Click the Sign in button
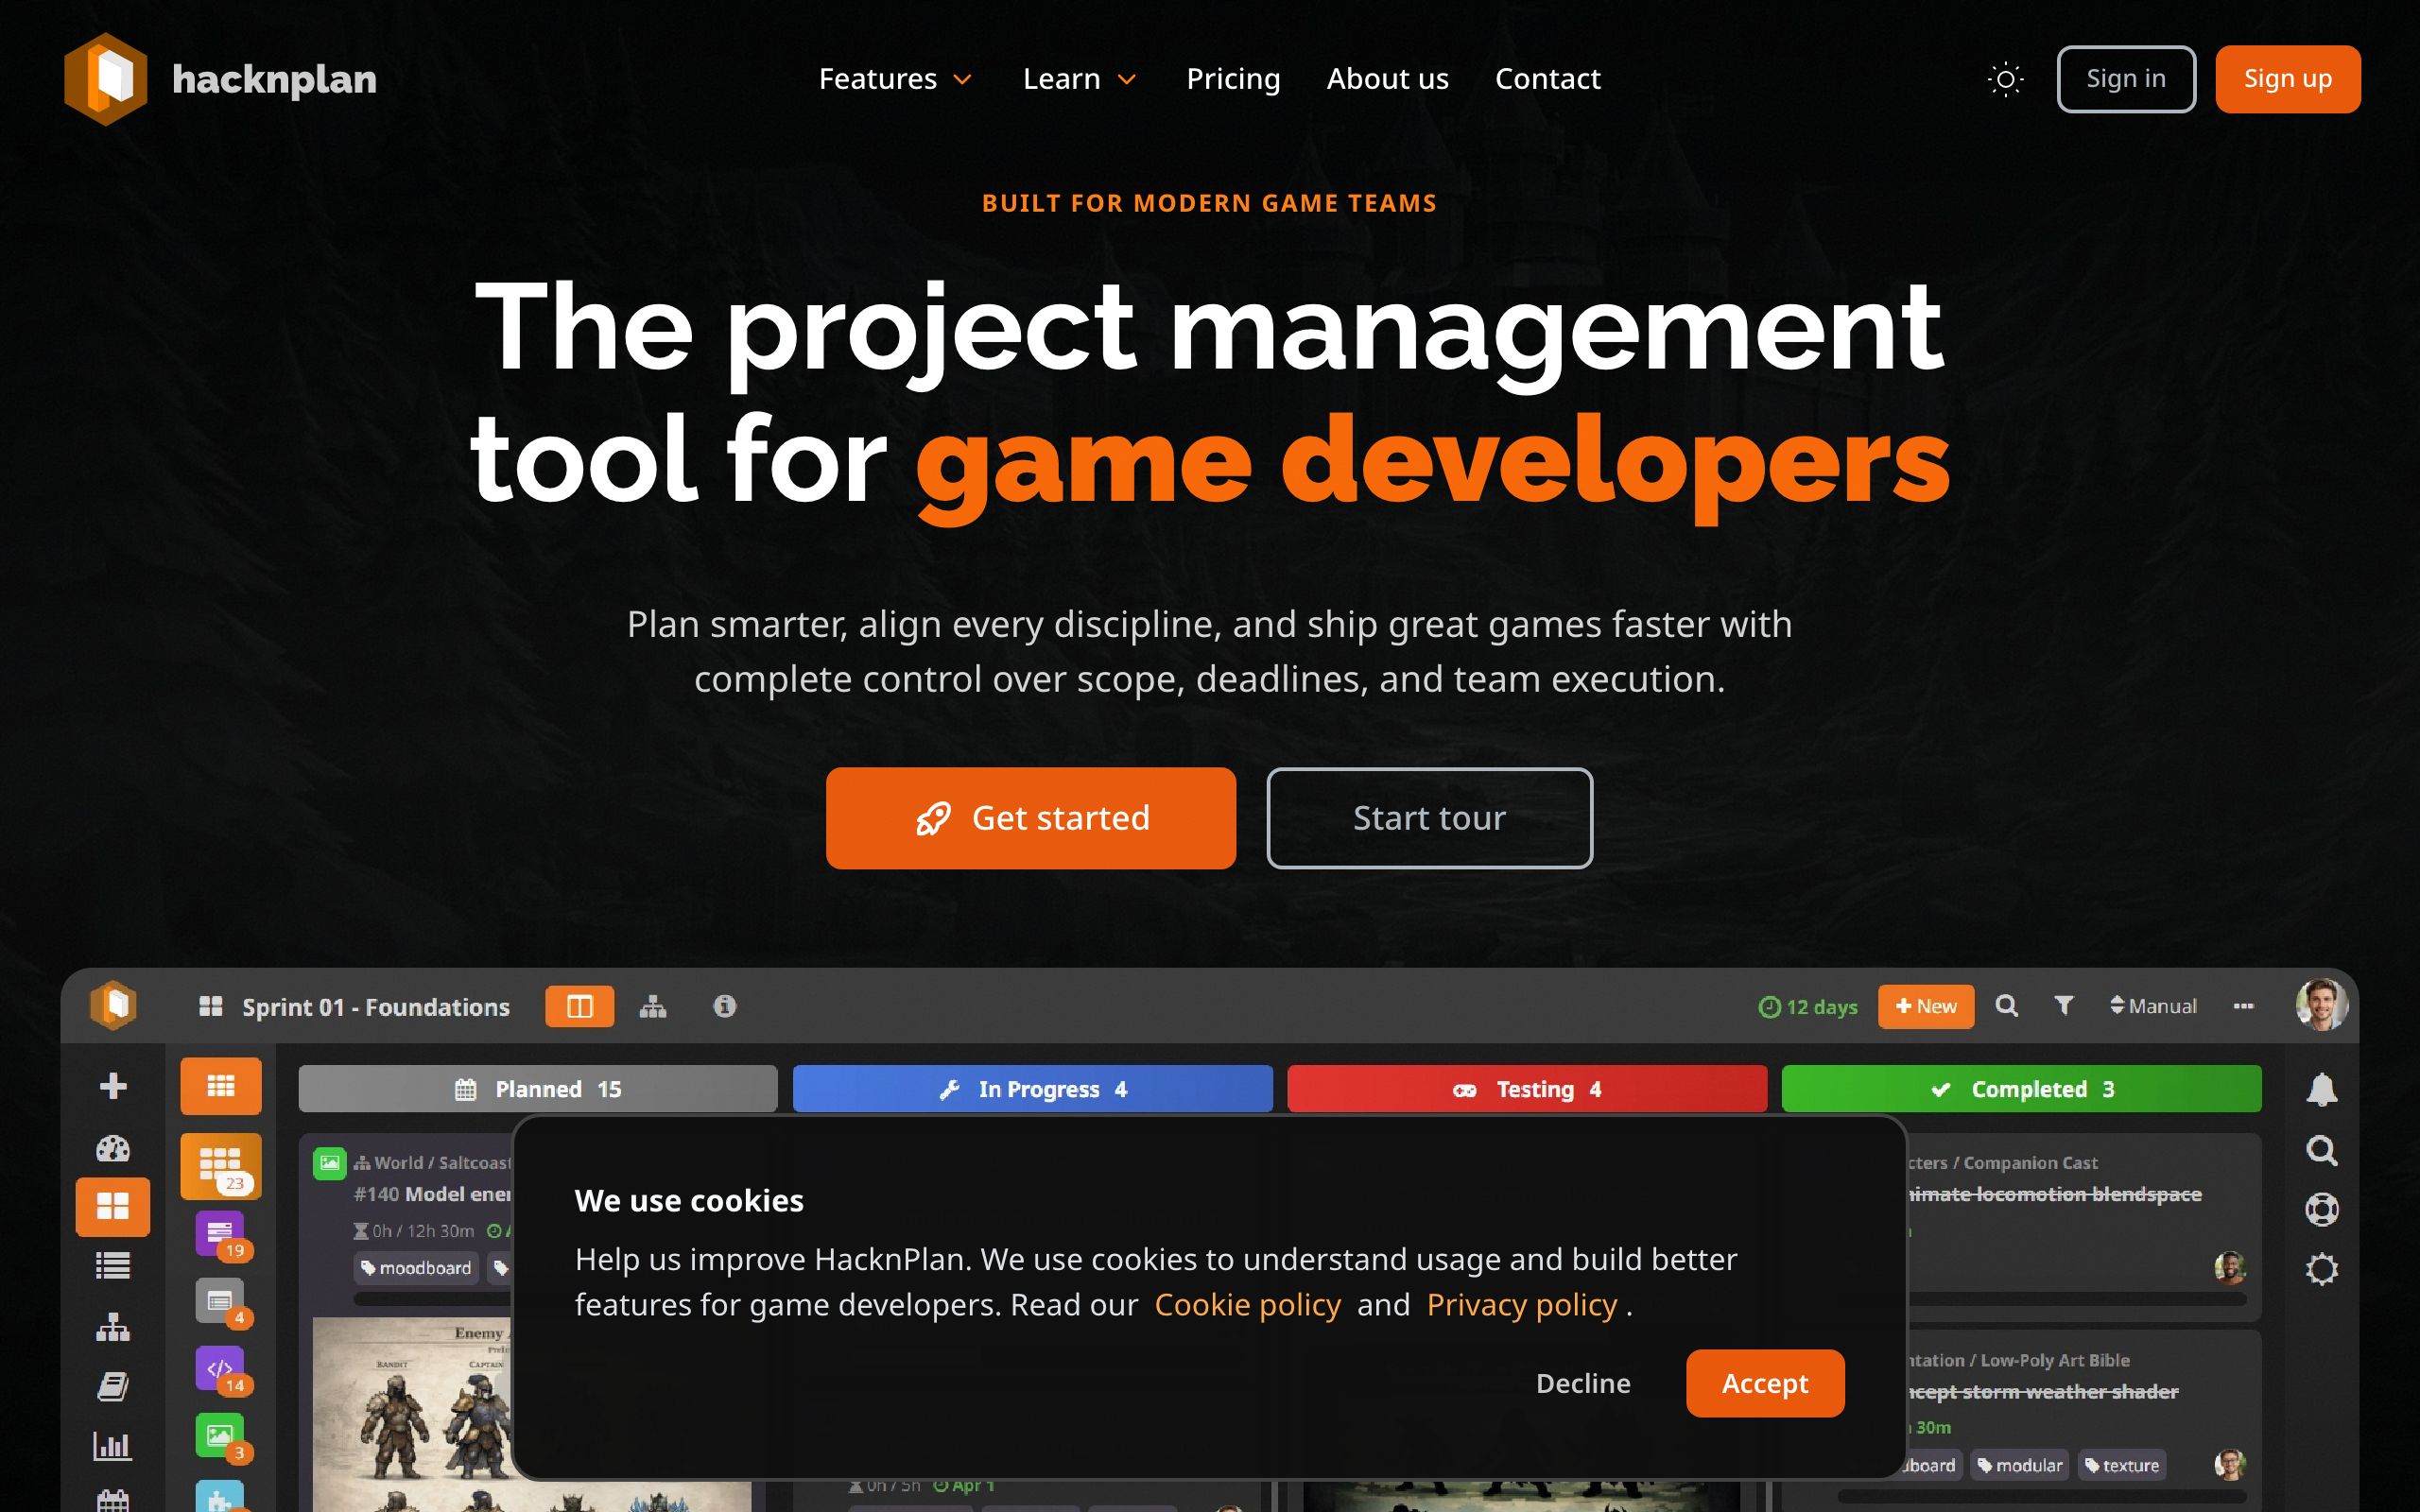 pos(2126,79)
